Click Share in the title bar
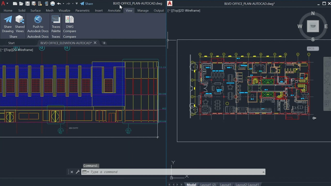 click(x=86, y=4)
